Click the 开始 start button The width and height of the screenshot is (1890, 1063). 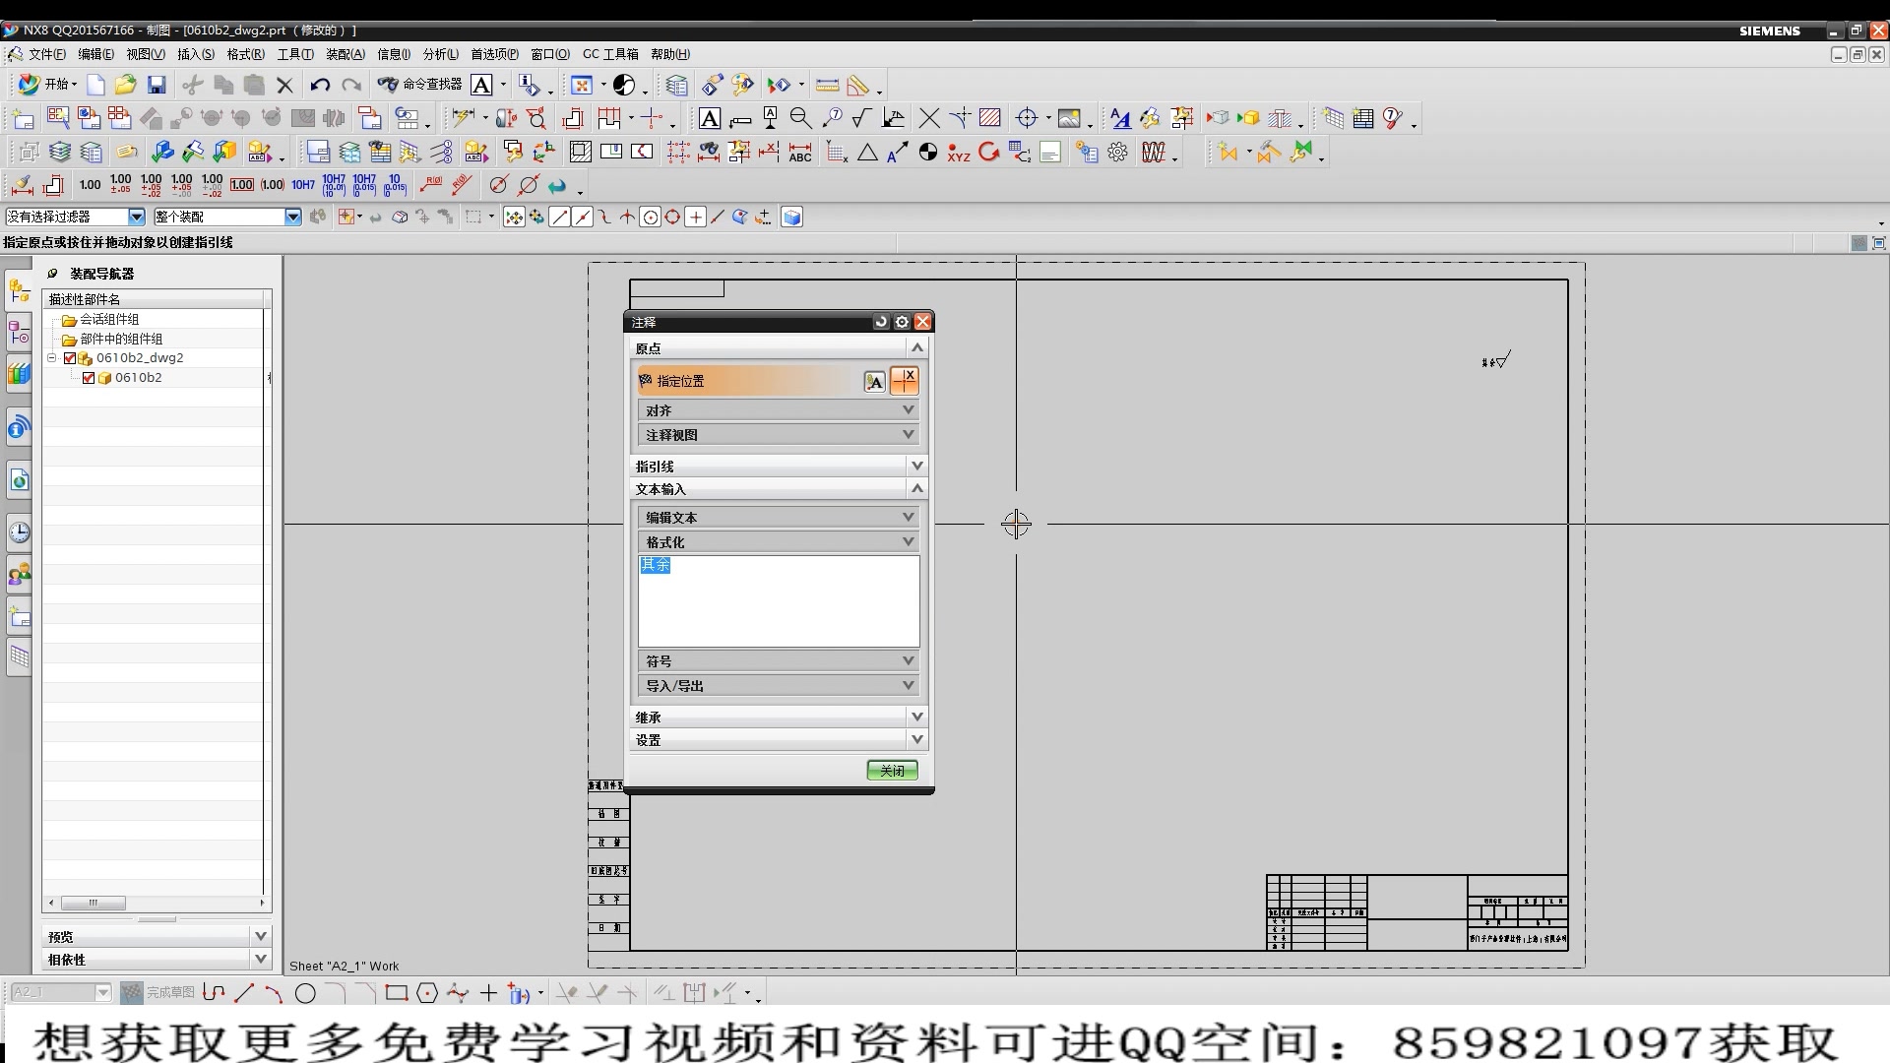(48, 85)
